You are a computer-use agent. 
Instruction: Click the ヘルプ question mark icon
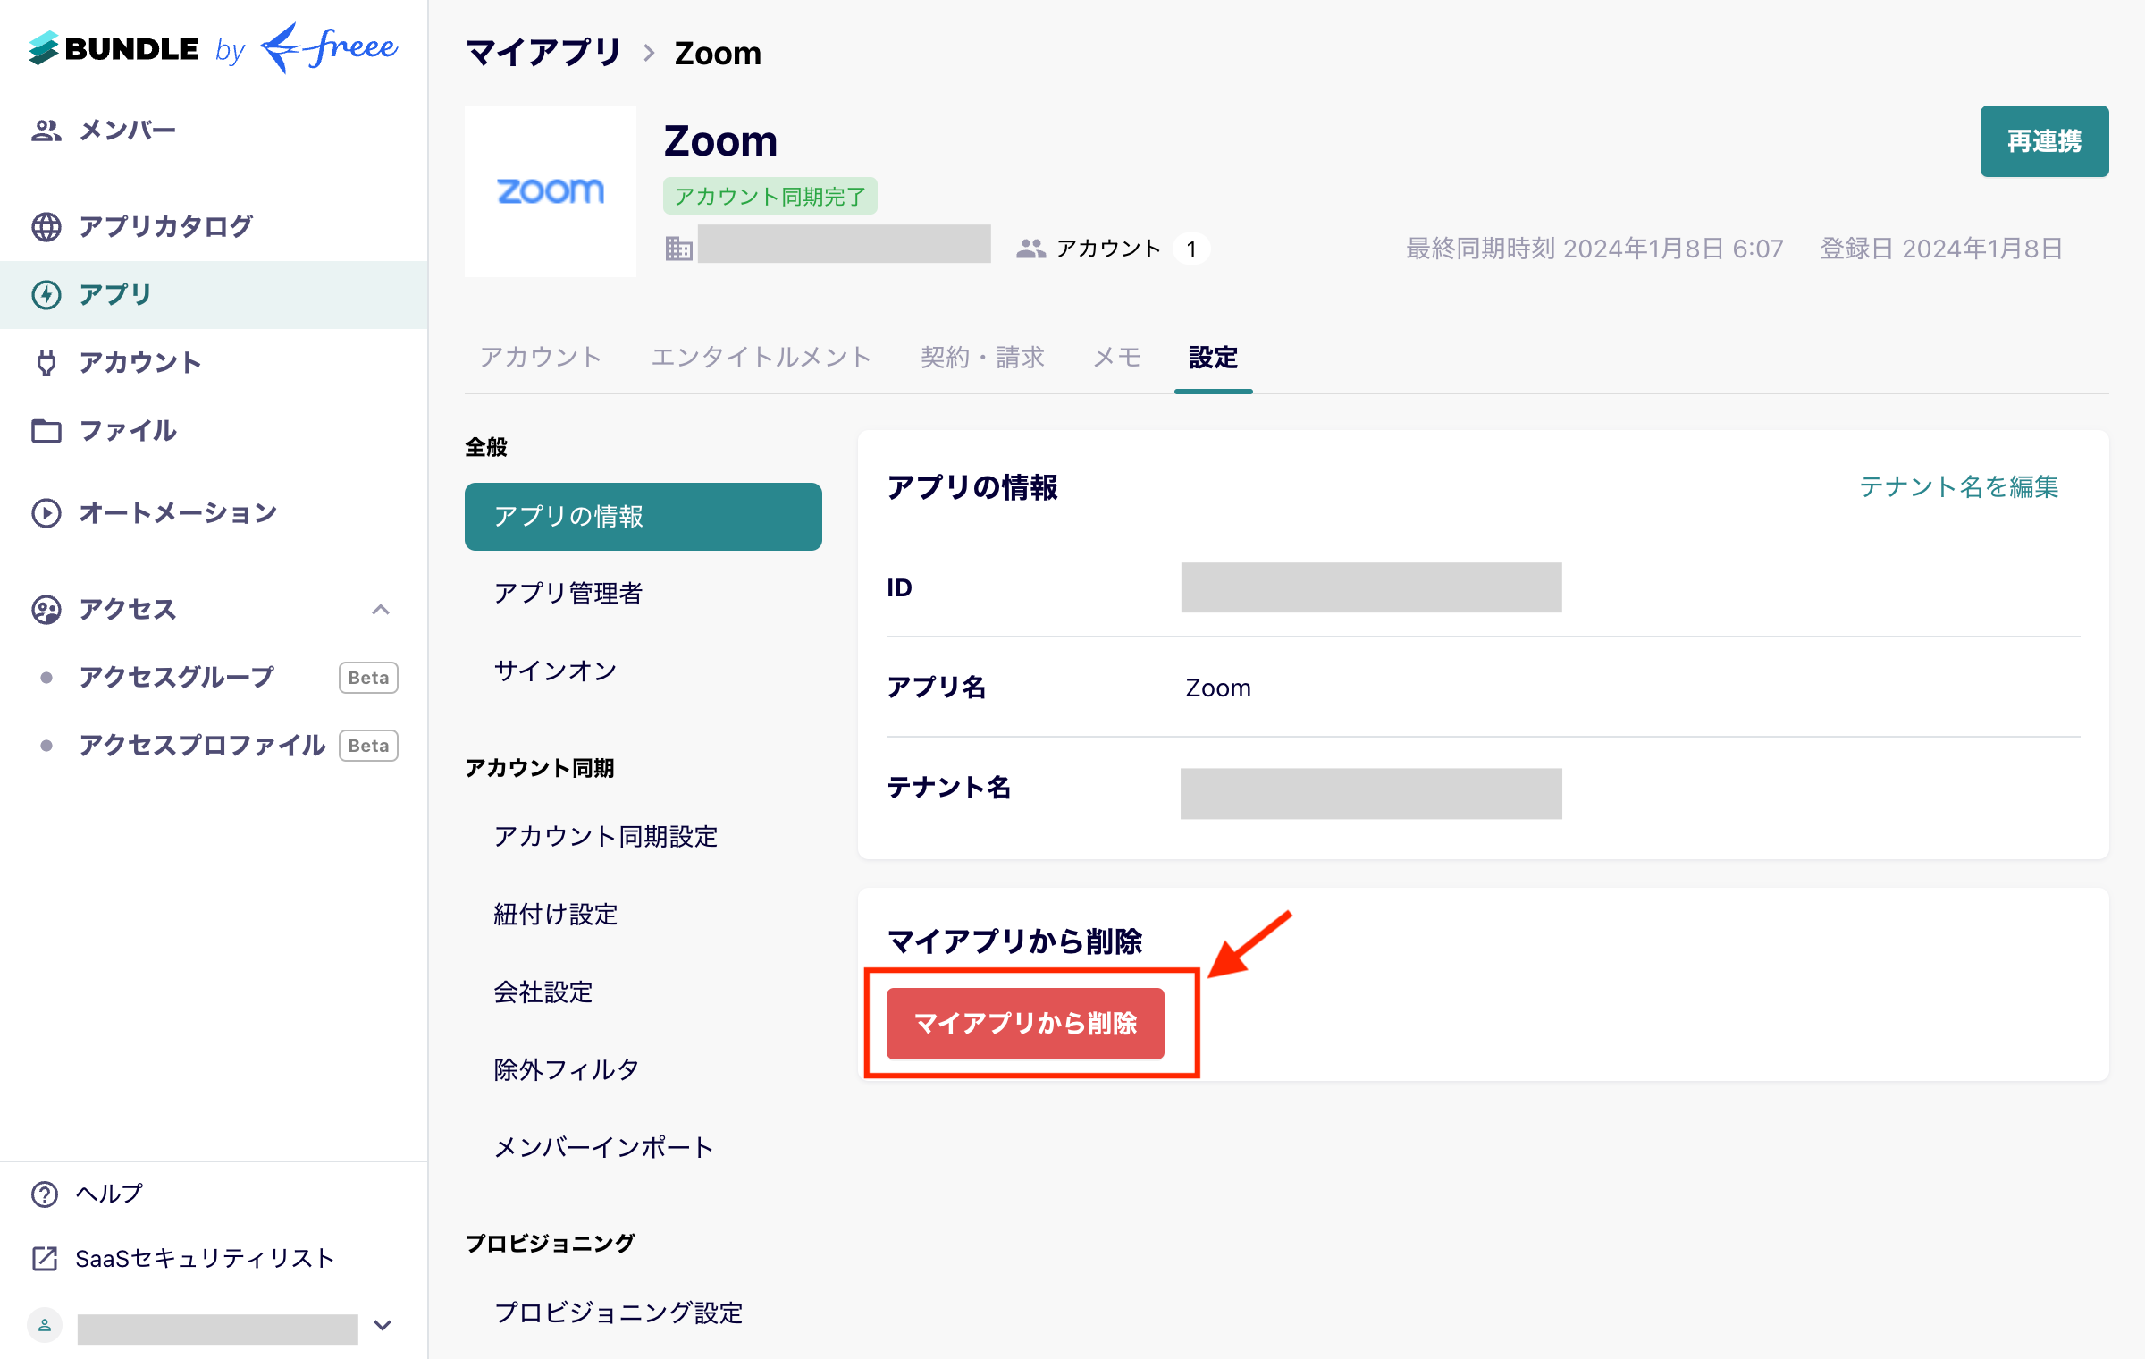45,1194
